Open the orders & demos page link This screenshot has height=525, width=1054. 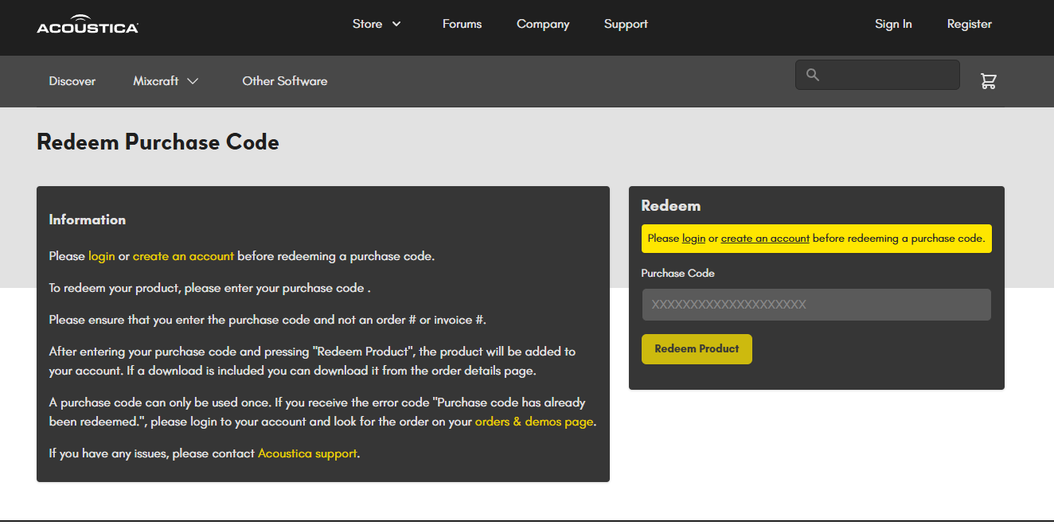534,422
